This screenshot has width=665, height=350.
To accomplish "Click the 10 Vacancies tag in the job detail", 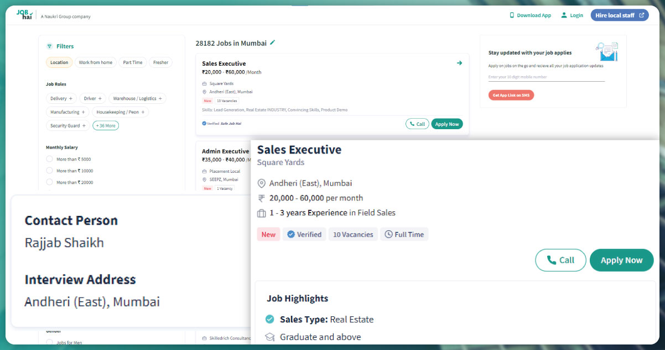I will click(353, 235).
